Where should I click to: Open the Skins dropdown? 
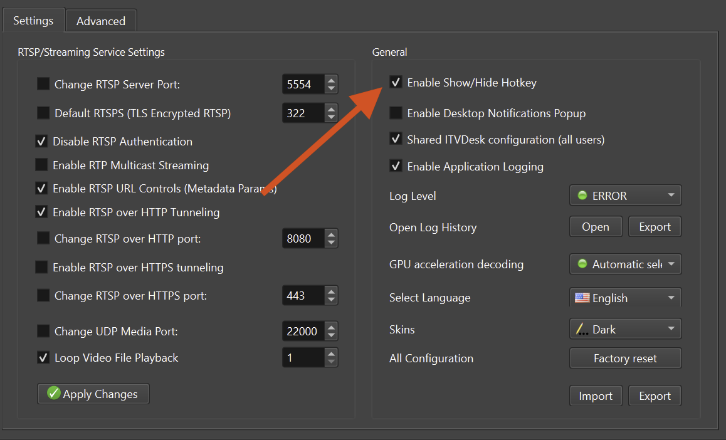[x=624, y=329]
